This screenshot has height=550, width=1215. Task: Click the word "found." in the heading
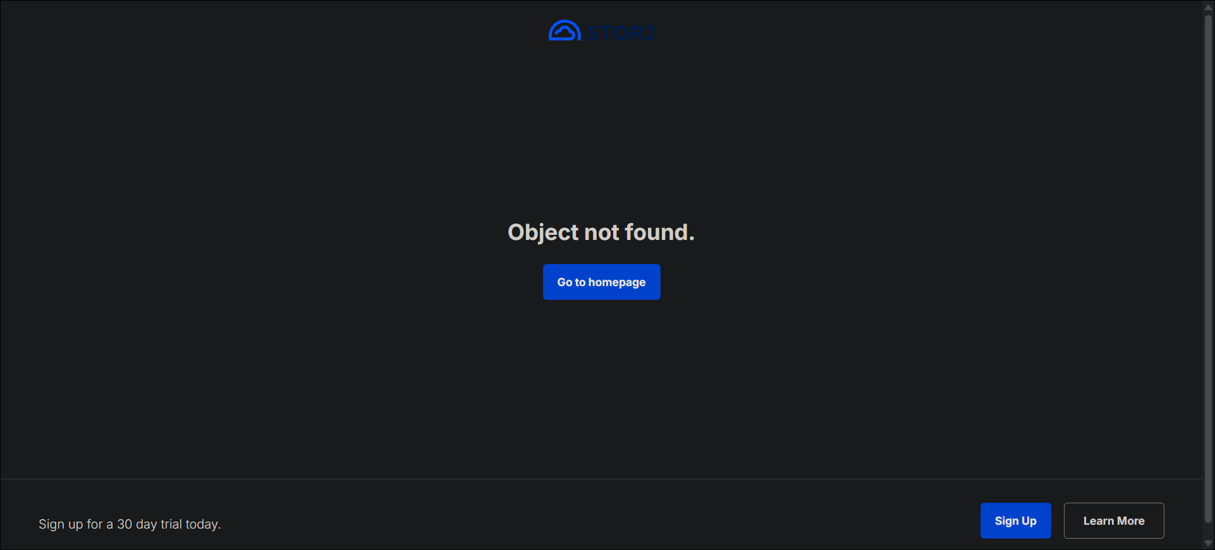click(x=659, y=232)
